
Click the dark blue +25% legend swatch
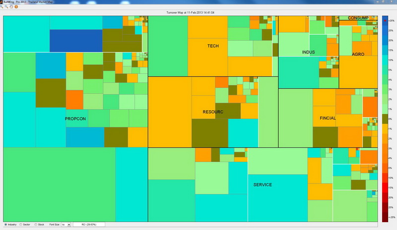click(x=386, y=21)
